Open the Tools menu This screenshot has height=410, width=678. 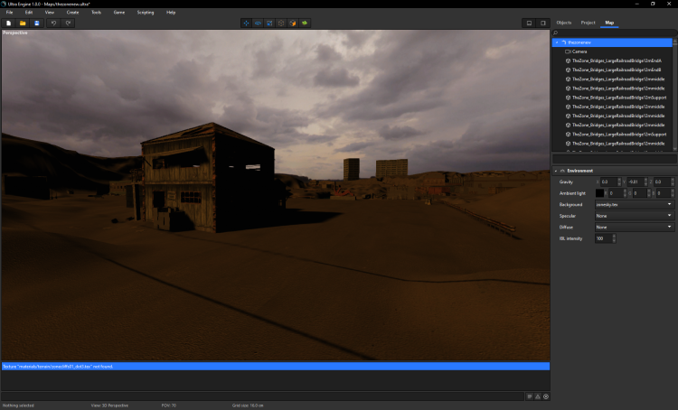coord(96,13)
